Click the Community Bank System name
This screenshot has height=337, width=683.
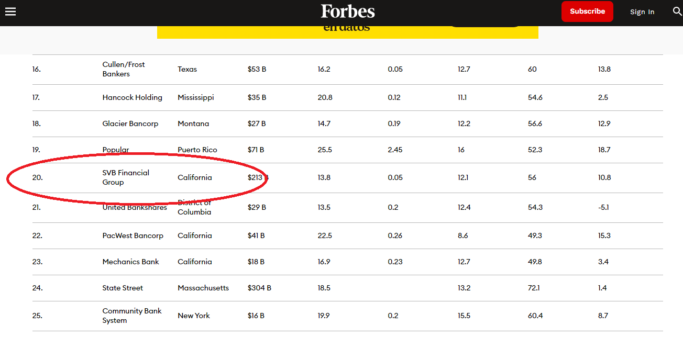pyautogui.click(x=132, y=316)
